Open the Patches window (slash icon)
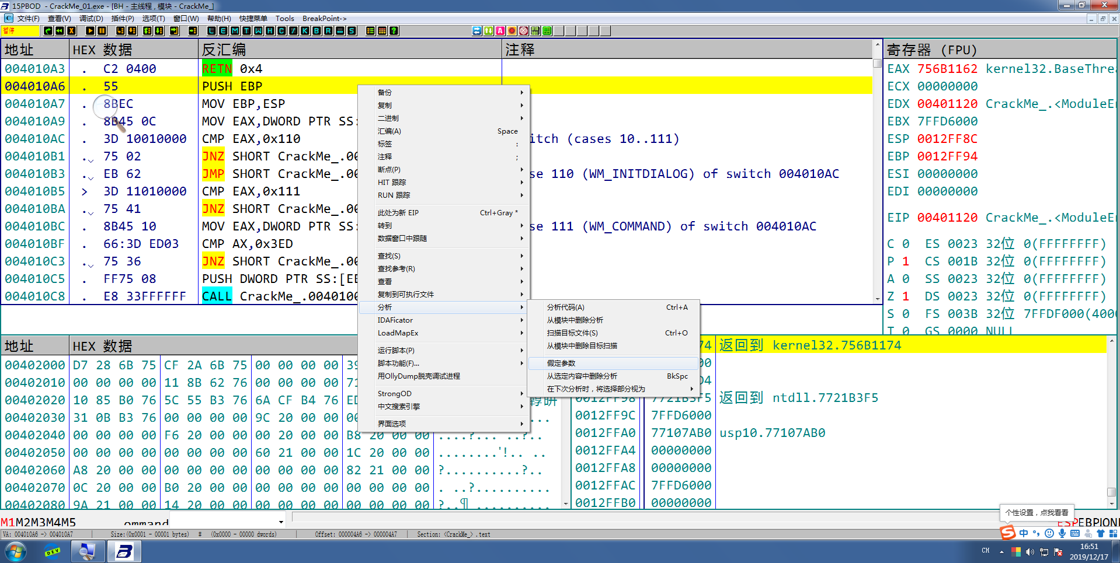The image size is (1120, 563). [x=293, y=31]
